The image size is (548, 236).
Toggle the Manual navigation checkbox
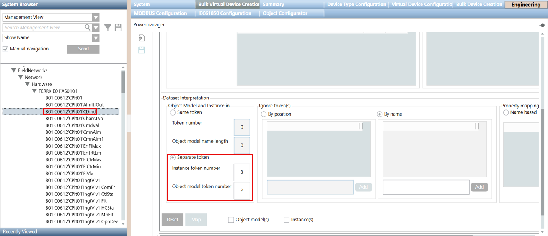tap(5, 49)
